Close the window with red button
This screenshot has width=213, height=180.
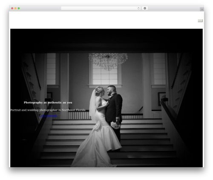12,9
